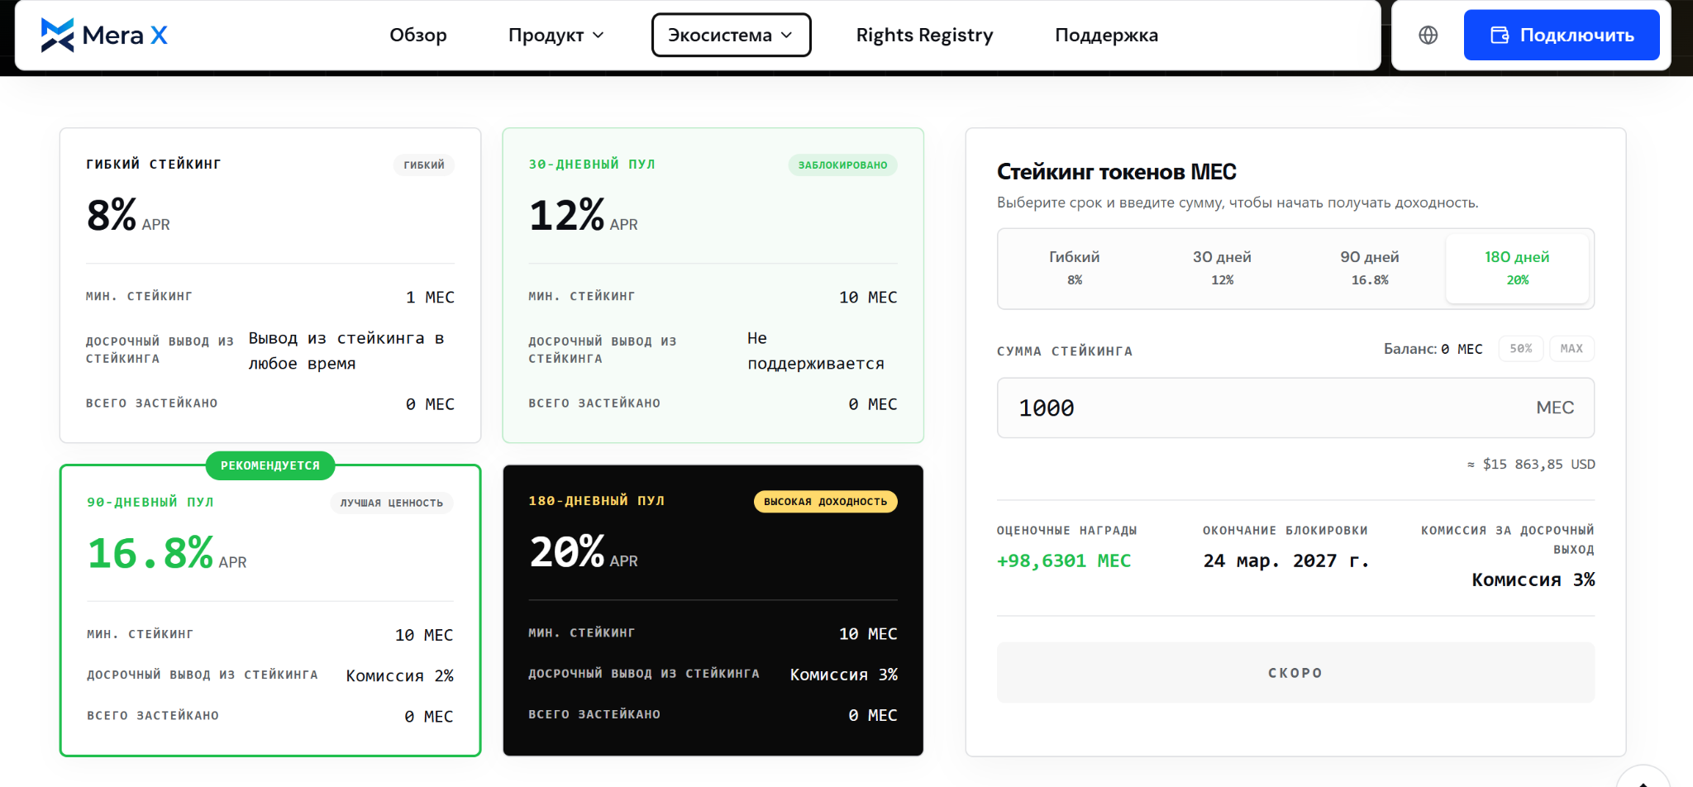Click the 50% balance button
Viewport: 1693px width, 787px height.
[1521, 349]
